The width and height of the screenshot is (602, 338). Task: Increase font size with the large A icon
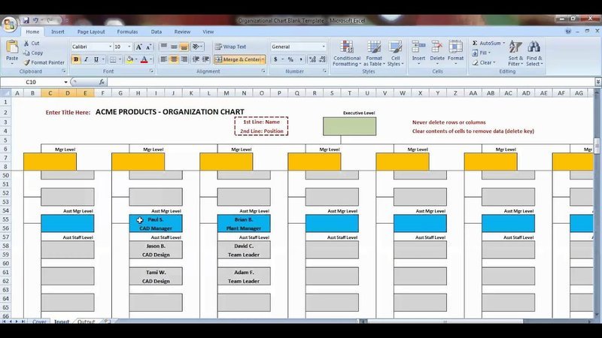click(139, 47)
